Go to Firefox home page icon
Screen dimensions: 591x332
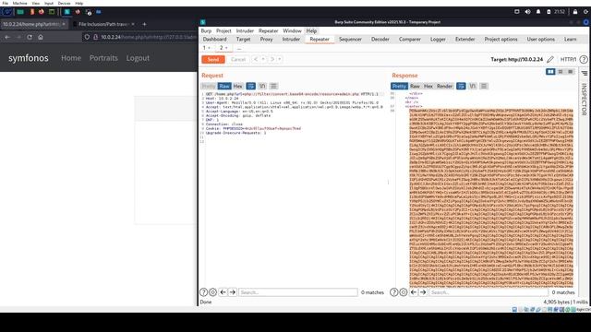[41, 37]
